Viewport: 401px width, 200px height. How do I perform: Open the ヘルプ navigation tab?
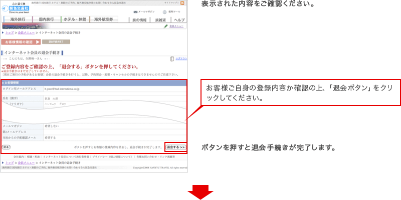[179, 20]
